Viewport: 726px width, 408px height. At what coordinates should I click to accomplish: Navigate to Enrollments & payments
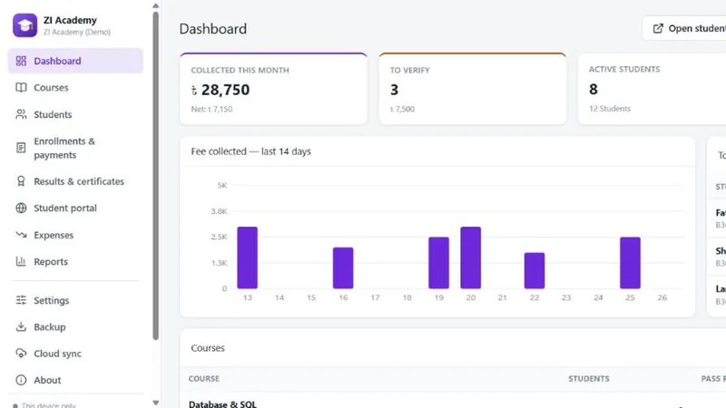tap(75, 148)
